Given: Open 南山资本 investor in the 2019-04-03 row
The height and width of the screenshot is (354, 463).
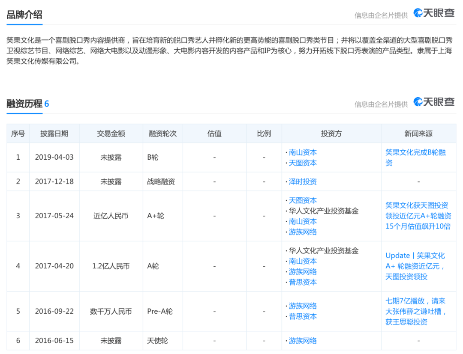Looking at the screenshot, I should pyautogui.click(x=303, y=152).
